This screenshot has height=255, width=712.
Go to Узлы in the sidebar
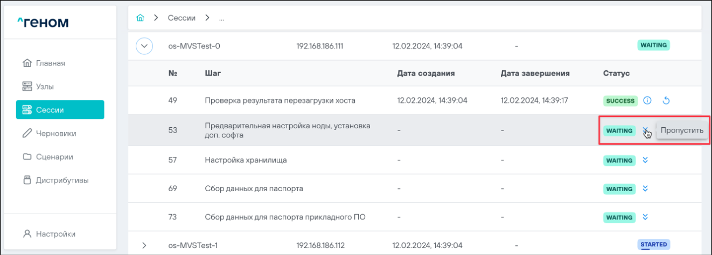pyautogui.click(x=45, y=86)
